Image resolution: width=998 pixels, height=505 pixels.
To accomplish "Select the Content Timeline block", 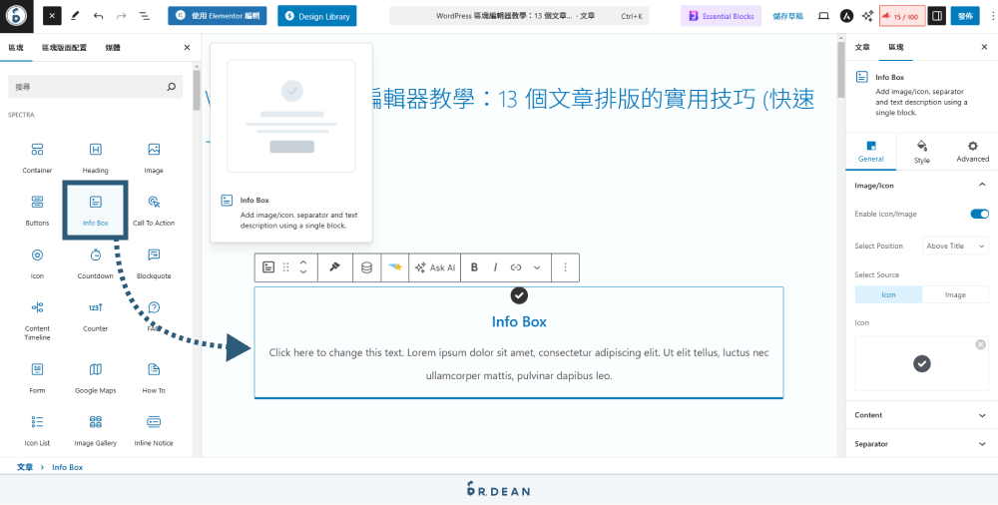I will (x=37, y=320).
